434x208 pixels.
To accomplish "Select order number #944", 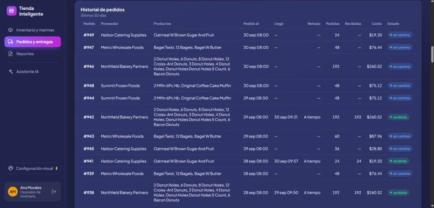I will 88,98.
